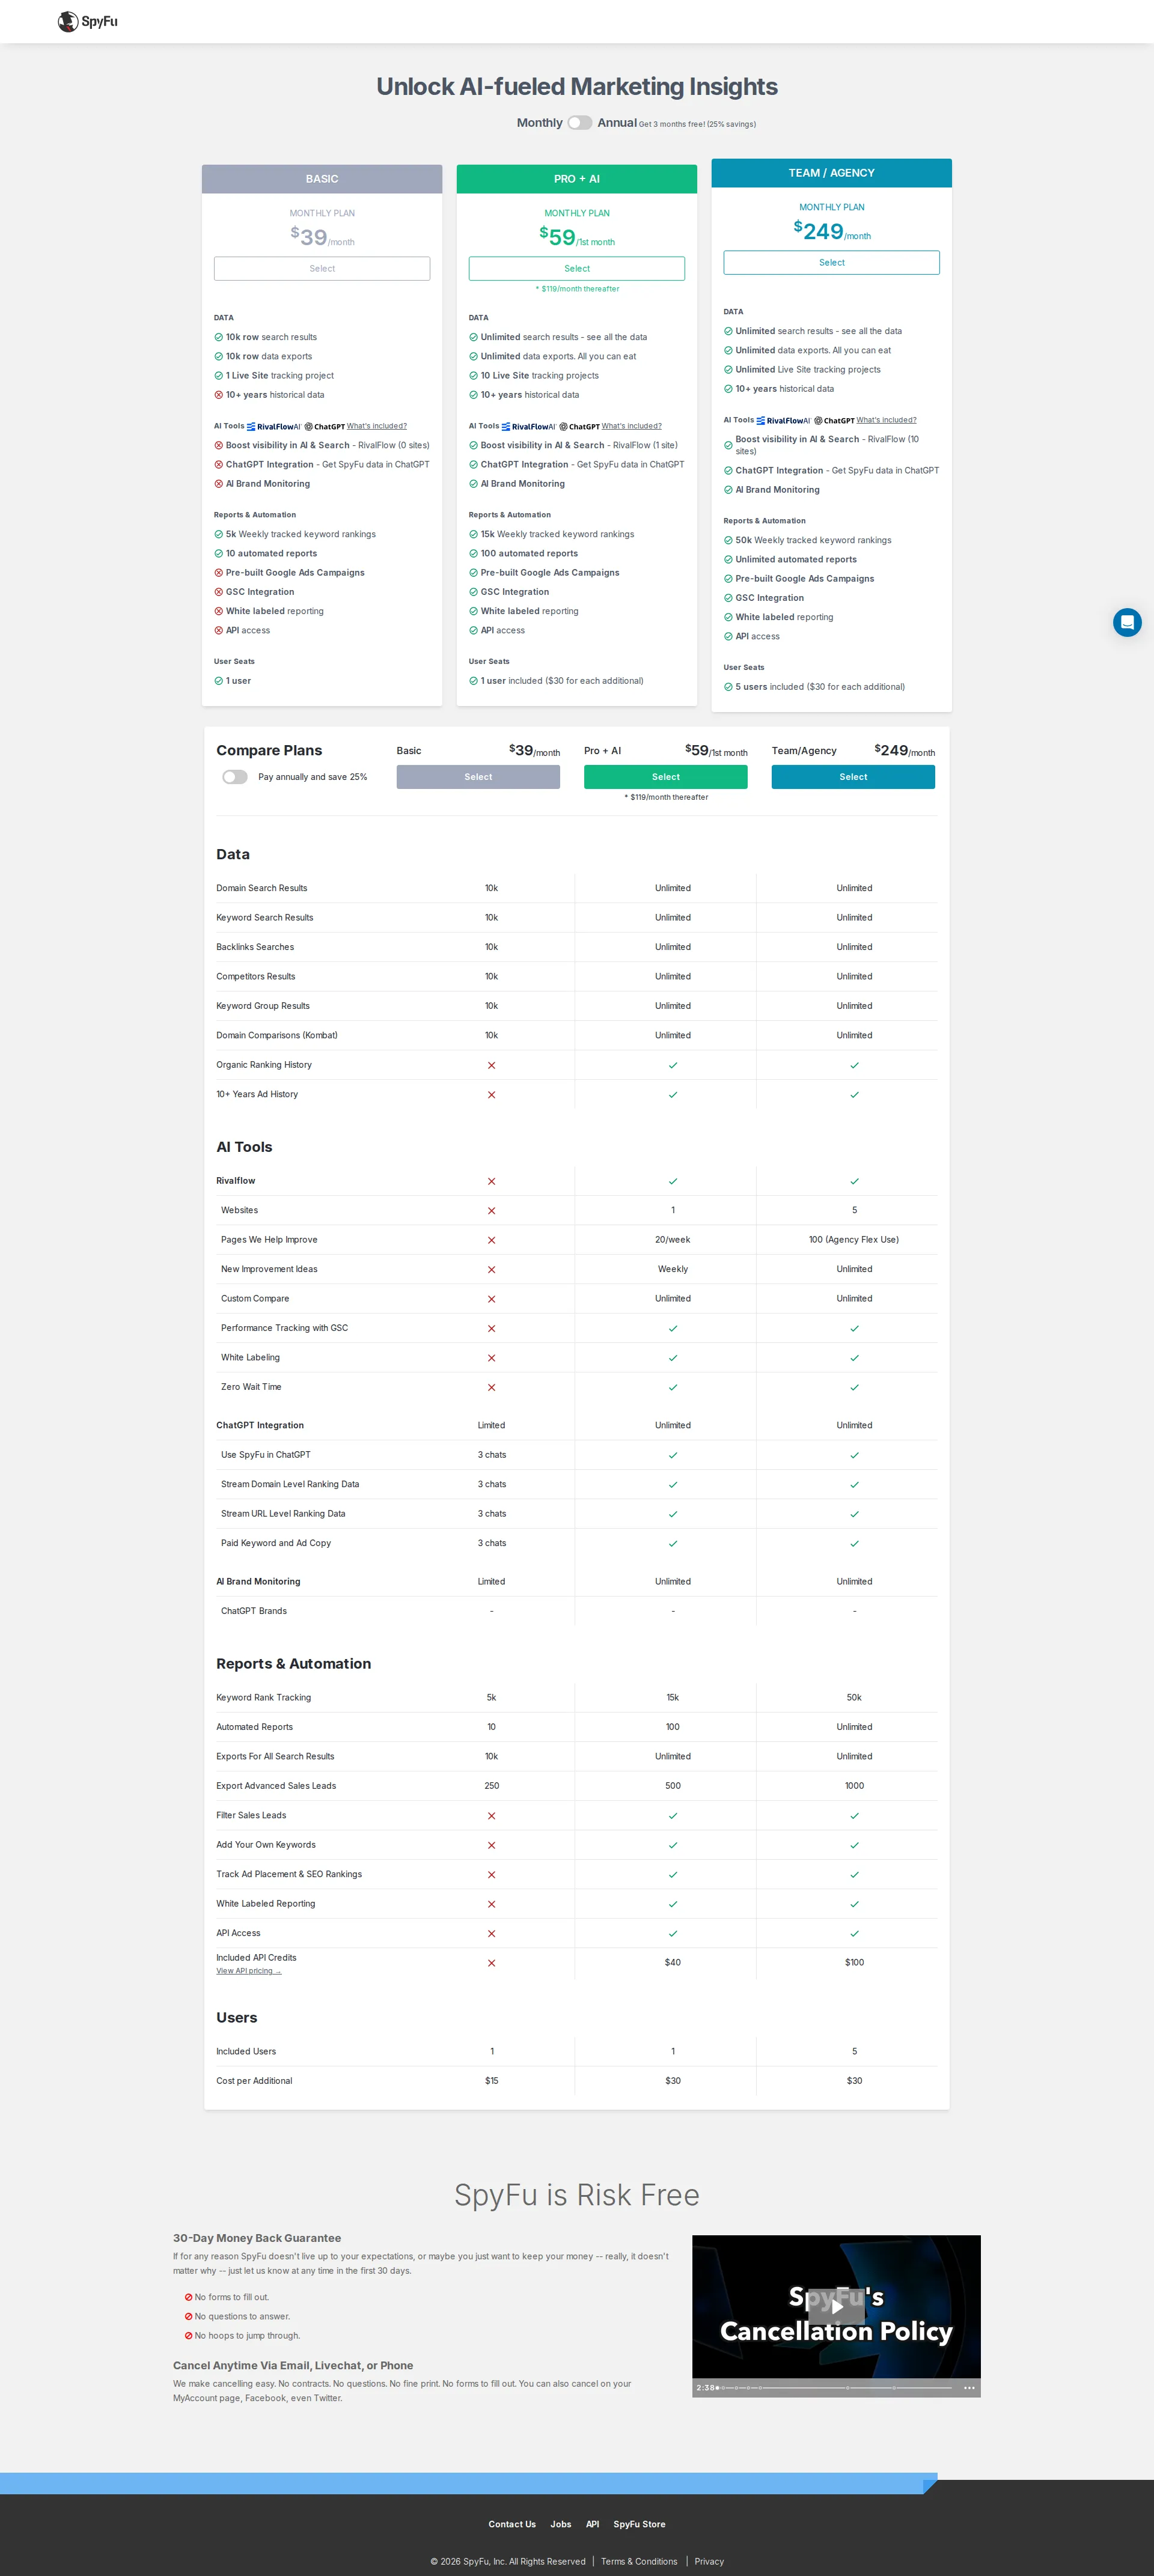This screenshot has height=2576, width=1154.
Task: Open the Jobs footer link
Action: (x=561, y=2524)
